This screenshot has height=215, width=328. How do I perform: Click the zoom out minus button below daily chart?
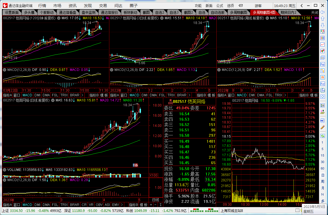(x=155, y=205)
